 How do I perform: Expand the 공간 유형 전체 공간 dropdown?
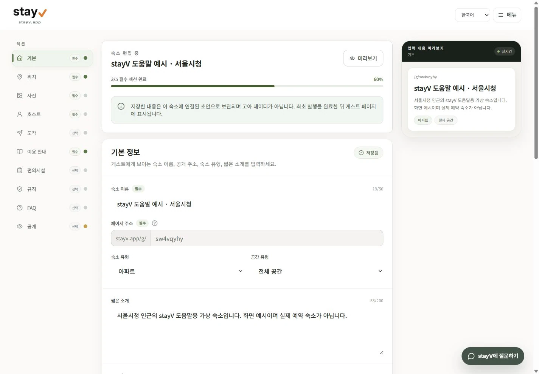317,271
